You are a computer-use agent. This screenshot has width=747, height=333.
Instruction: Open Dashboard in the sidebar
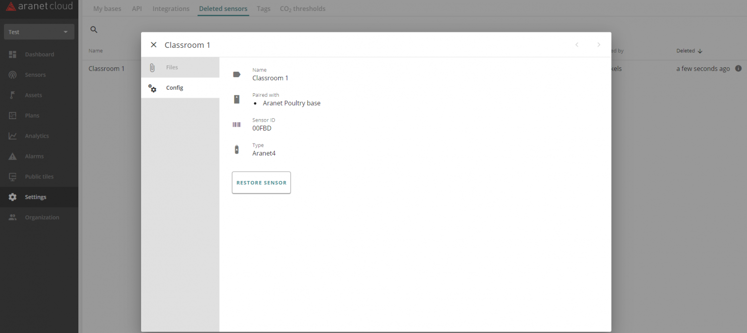(x=39, y=54)
